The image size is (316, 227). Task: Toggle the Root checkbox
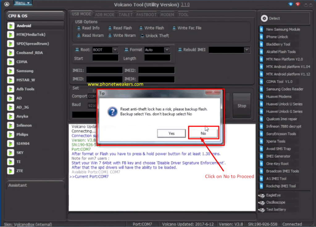click(x=77, y=50)
